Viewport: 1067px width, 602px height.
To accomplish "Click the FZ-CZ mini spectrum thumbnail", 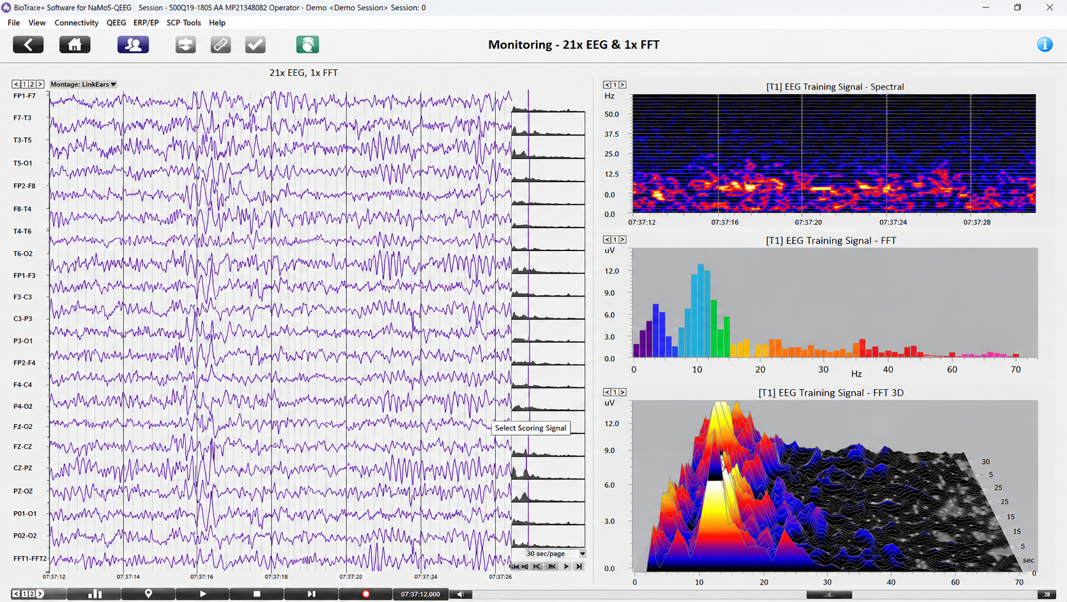I will pos(548,445).
